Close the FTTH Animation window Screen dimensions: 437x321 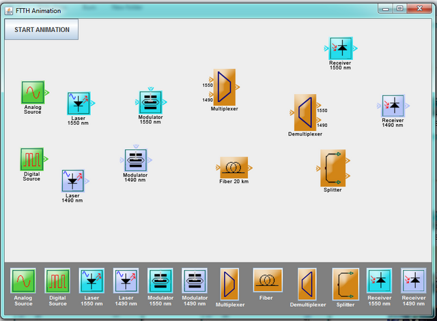419,9
